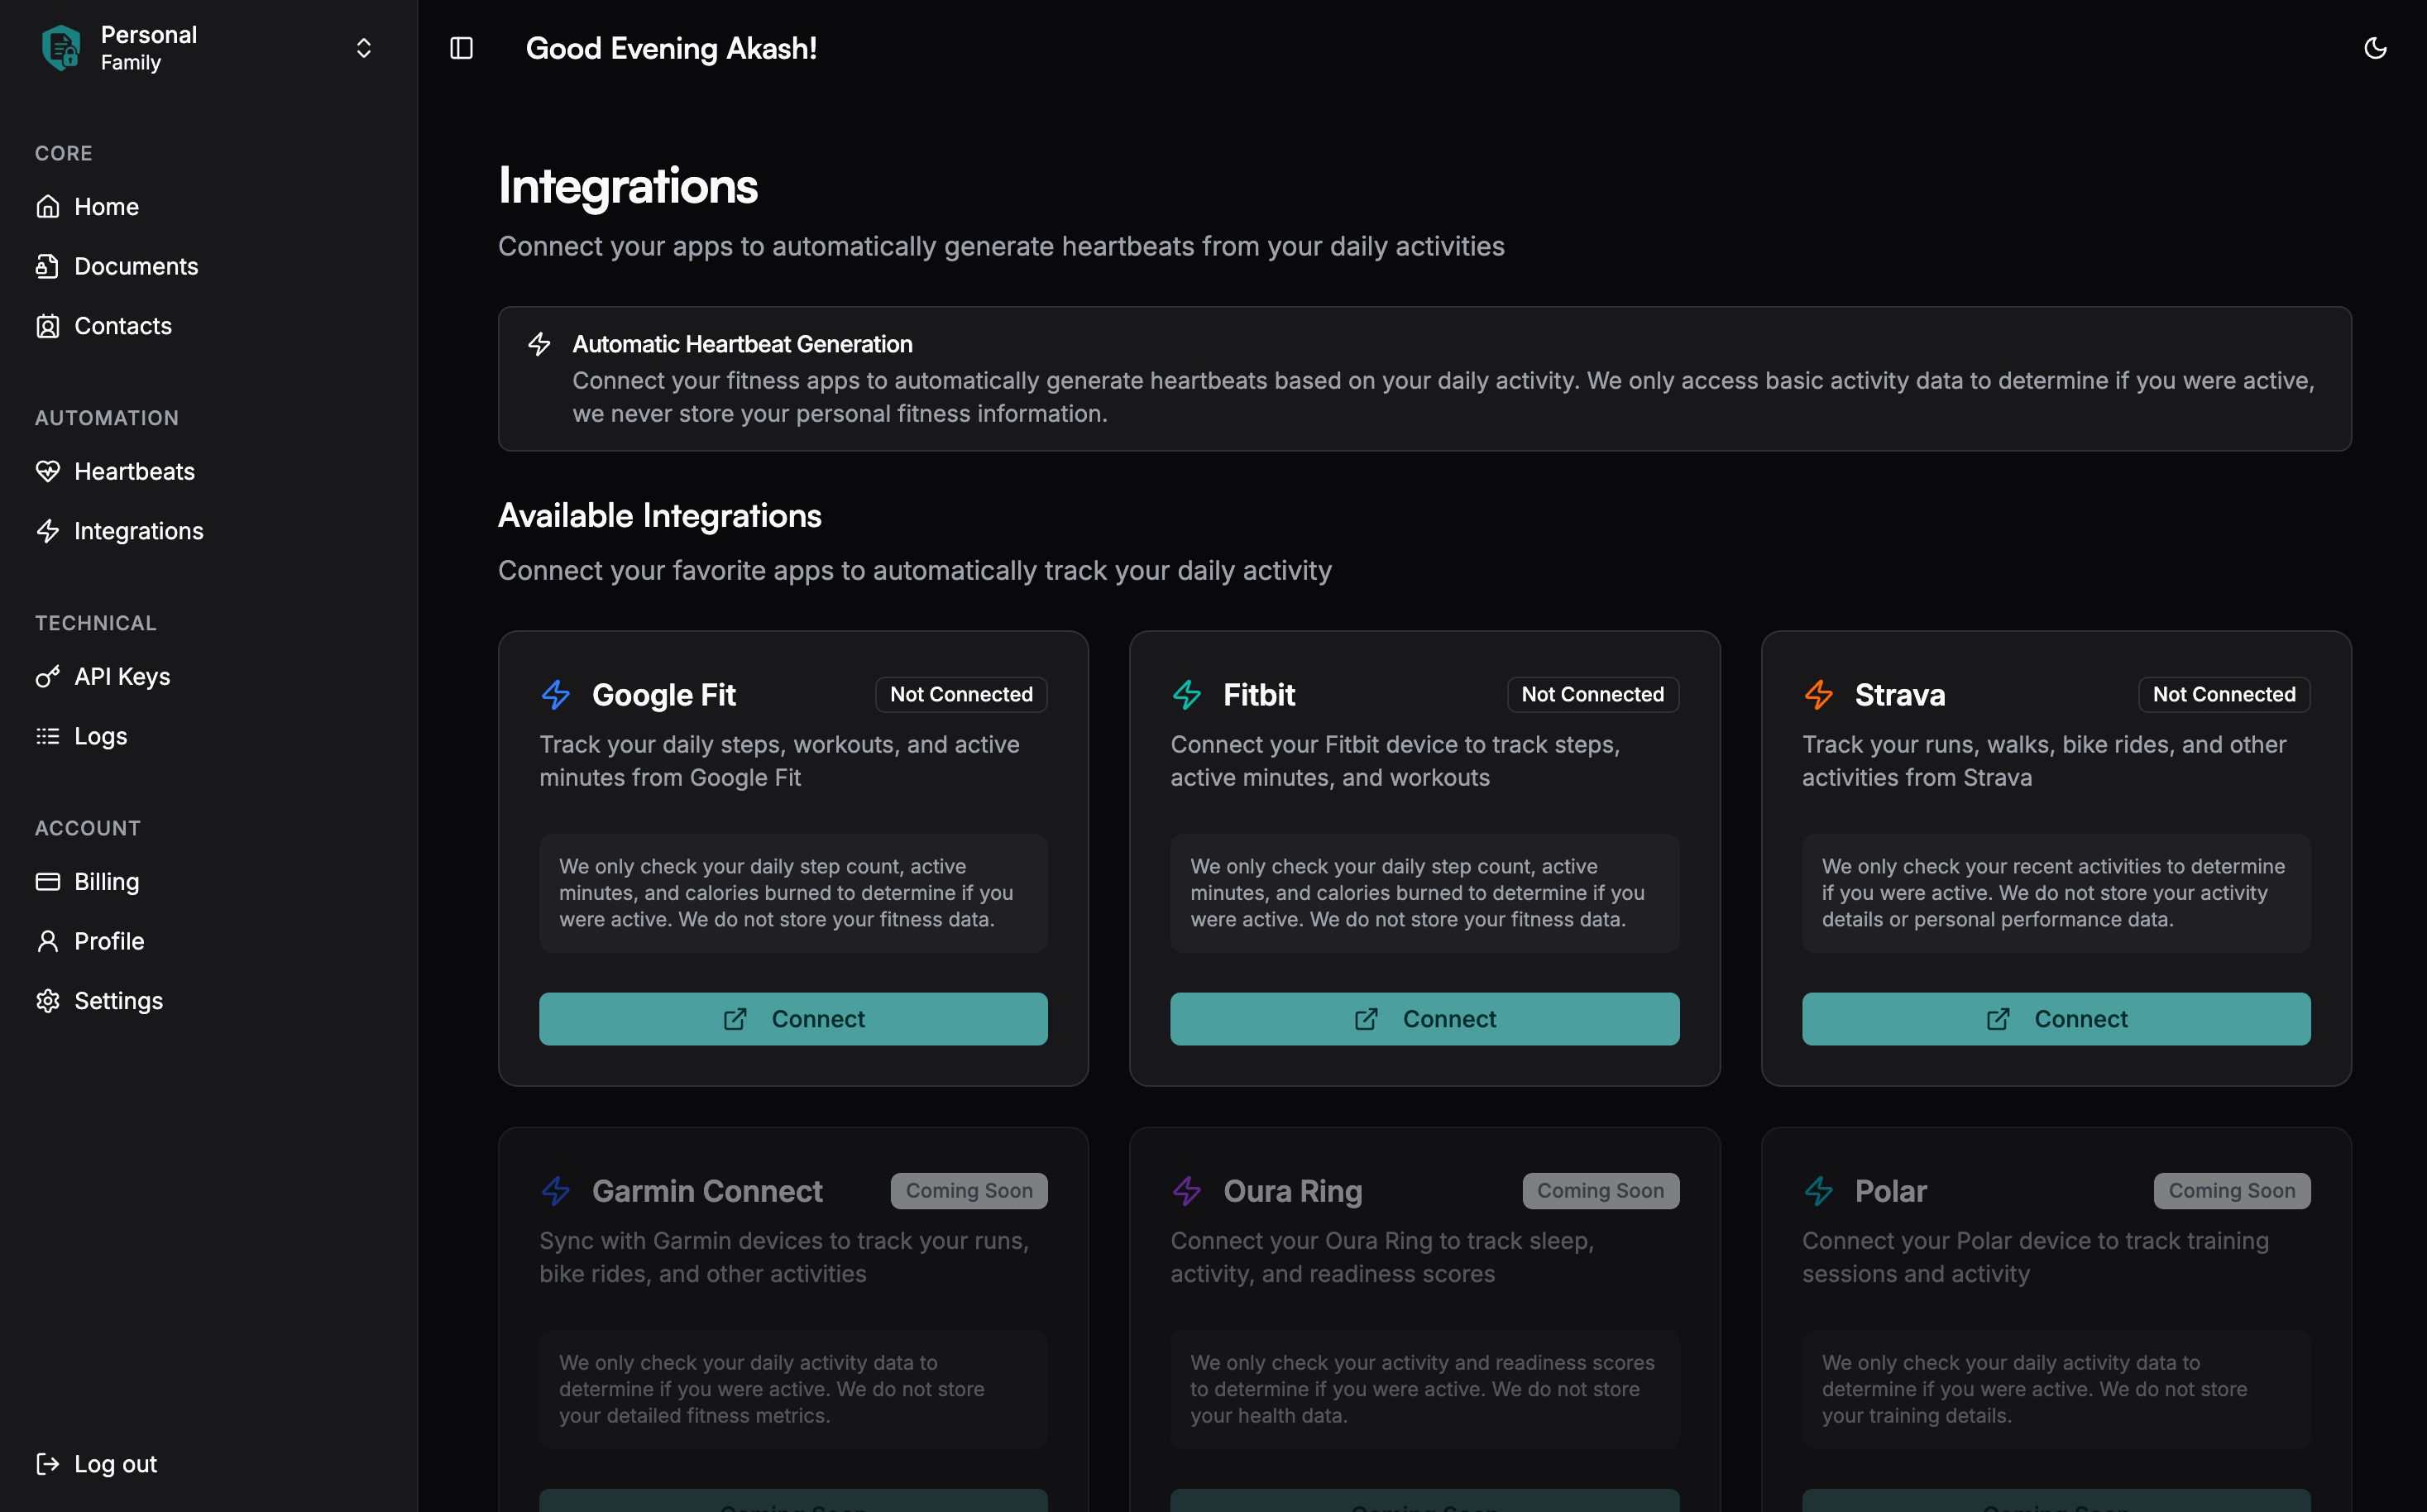Click the ACCOUNT section label
Viewport: 2427px width, 1512px height.
pyautogui.click(x=88, y=828)
